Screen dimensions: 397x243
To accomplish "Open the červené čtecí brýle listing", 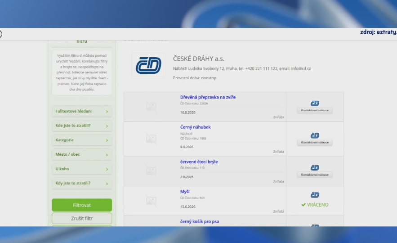I will pos(199,162).
